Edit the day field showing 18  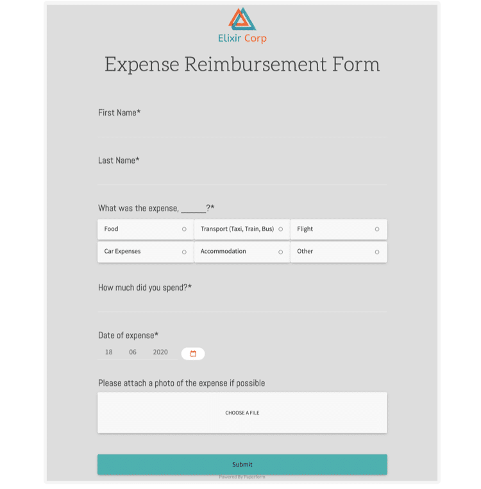[x=109, y=352]
